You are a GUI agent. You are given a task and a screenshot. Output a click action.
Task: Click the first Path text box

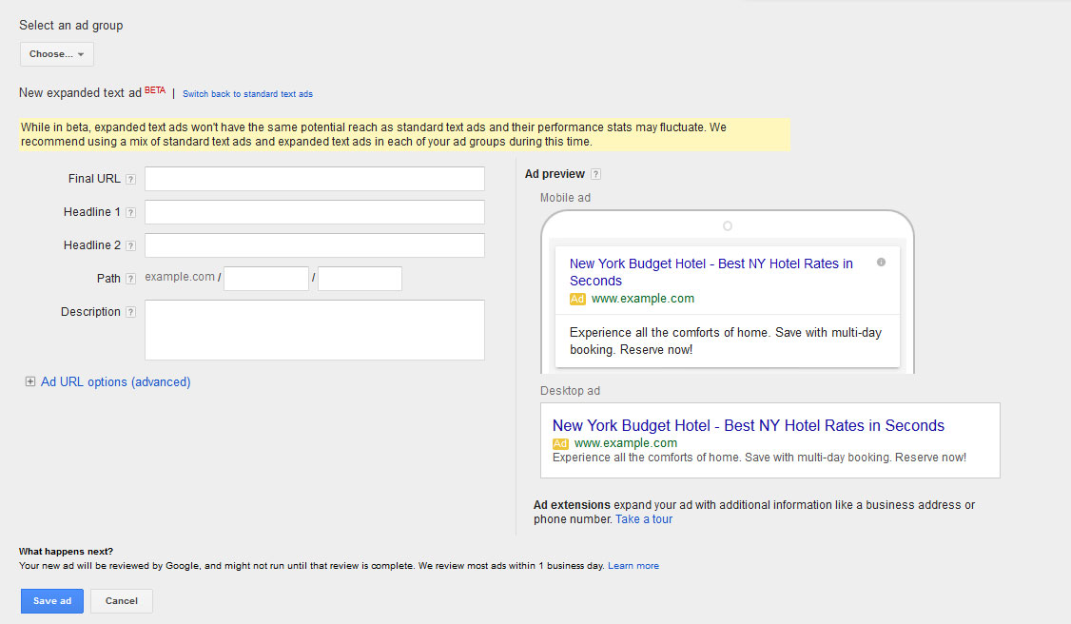coord(266,279)
